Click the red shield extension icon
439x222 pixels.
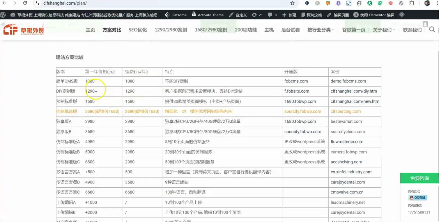[391, 3]
